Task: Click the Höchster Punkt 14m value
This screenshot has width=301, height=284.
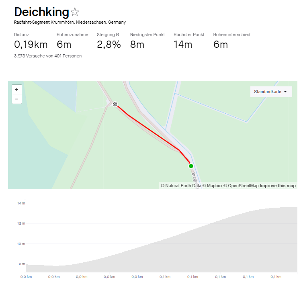Action: click(x=183, y=44)
